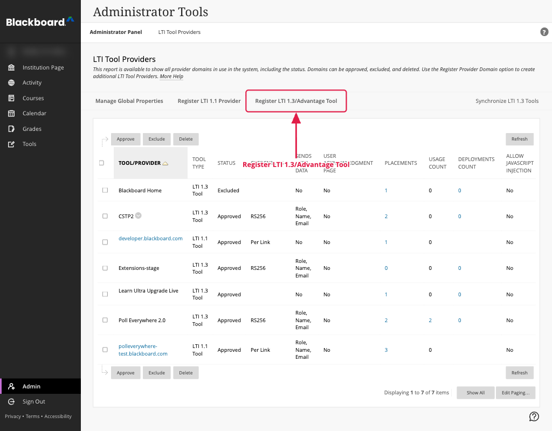552x431 pixels.
Task: Sort by Tool/Provider ascending arrow
Action: [165, 163]
